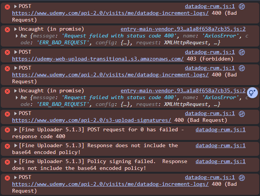Click the error icon beside 'POST request for 0 has failed'
The image size is (260, 196).
(x=7, y=130)
